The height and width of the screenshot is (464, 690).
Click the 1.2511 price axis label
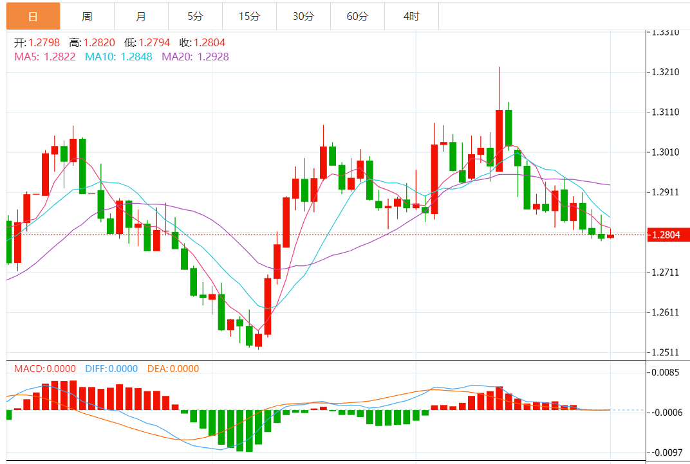[666, 352]
